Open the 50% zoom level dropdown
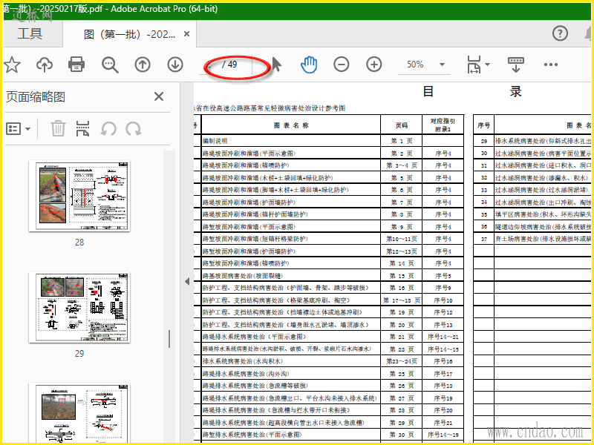The image size is (594, 445). (x=442, y=65)
